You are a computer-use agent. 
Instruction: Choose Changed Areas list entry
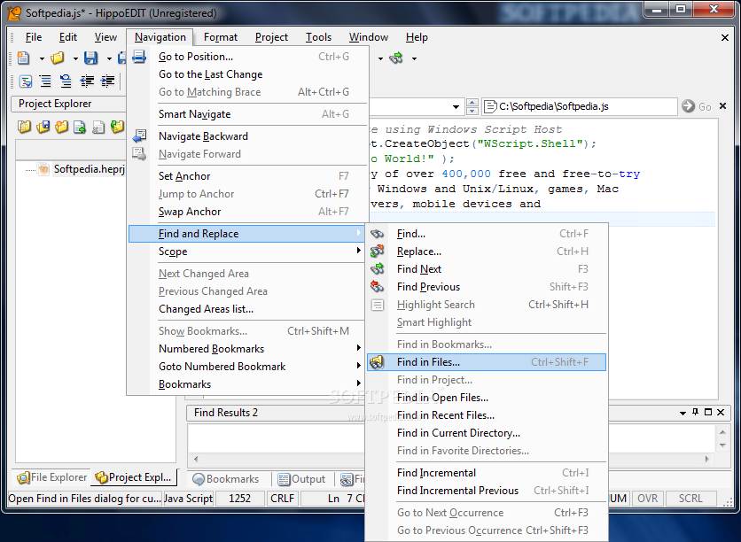pos(248,309)
